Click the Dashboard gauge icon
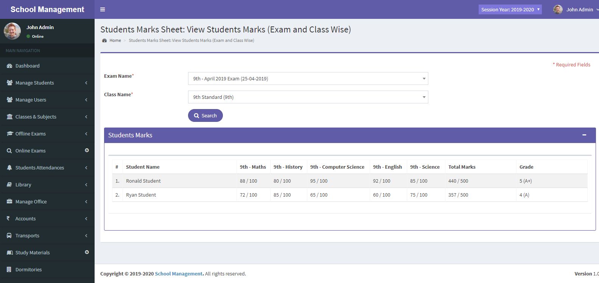 9,66
